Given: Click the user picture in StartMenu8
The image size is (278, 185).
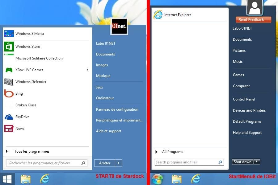Looking at the screenshot, I should coord(255,7).
